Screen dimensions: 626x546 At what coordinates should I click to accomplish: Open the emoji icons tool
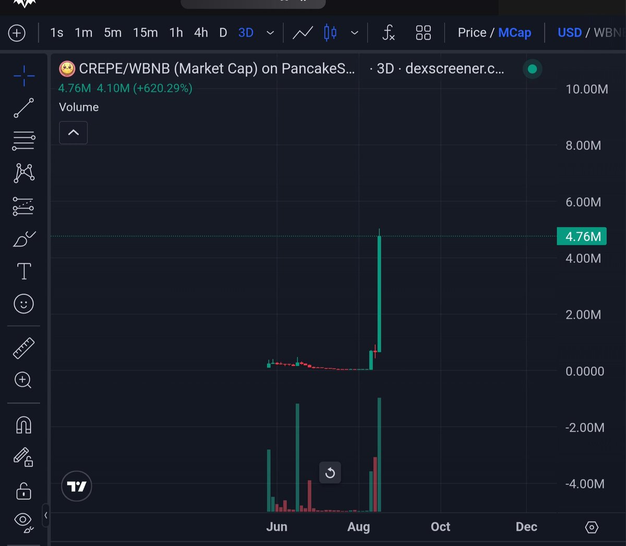[x=24, y=304]
